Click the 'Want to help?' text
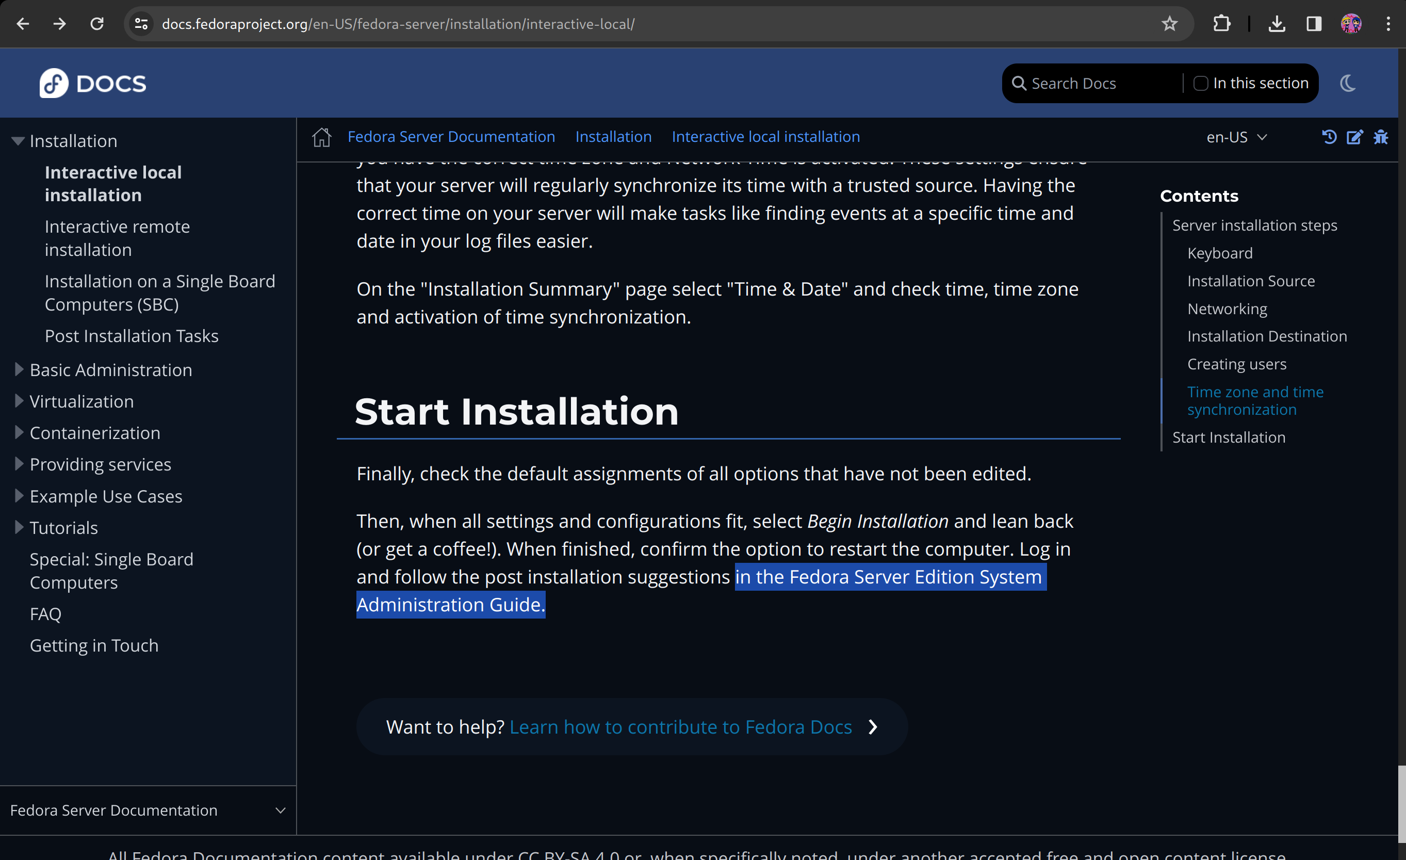 445,727
